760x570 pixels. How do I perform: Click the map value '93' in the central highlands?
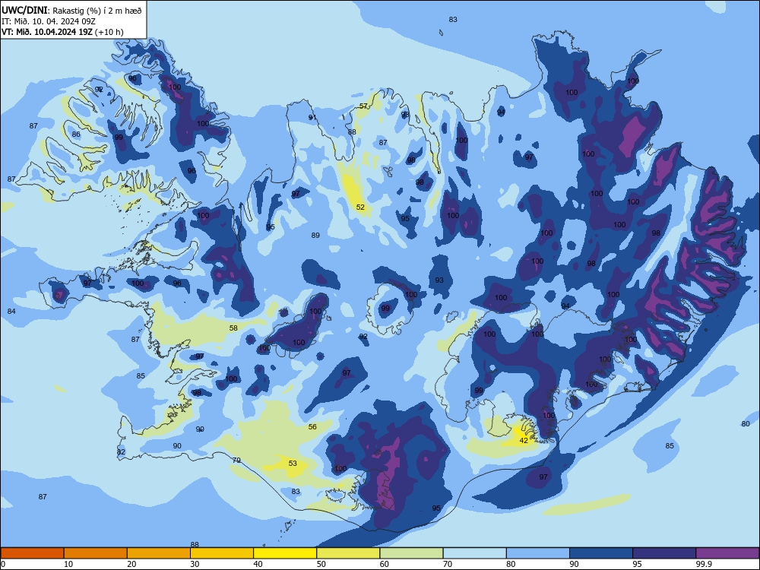(x=439, y=280)
